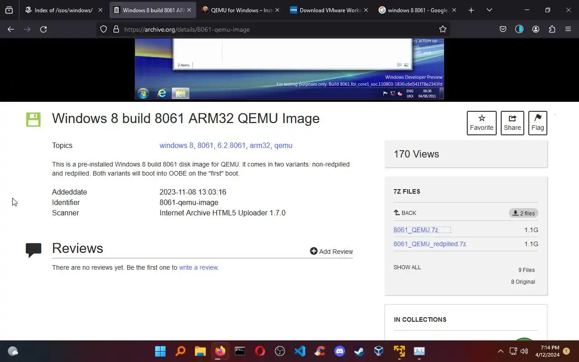Switch to Index of /isos/windows/ tab

(64, 10)
